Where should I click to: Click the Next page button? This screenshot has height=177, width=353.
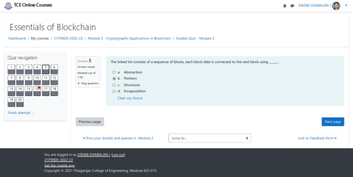(x=333, y=122)
